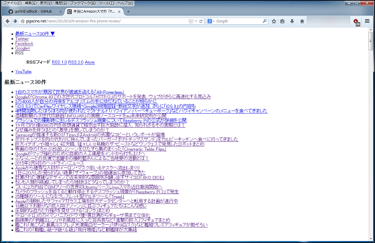This screenshot has height=243, width=375.
Task: Select the plain RSS list item text
Action: tap(19, 53)
